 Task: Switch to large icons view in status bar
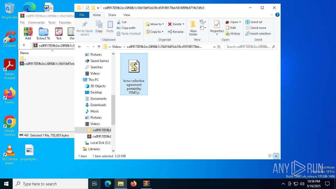(x=276, y=156)
